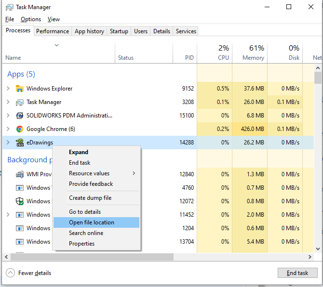Sort by the Memory column header
This screenshot has height=287, width=323.
click(250, 53)
